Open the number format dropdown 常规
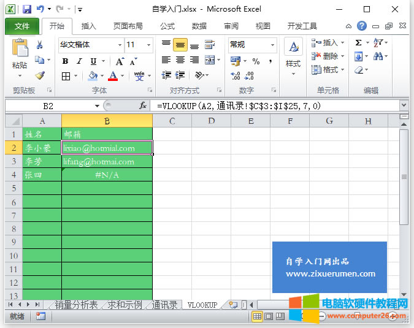The image size is (414, 328). [x=252, y=45]
